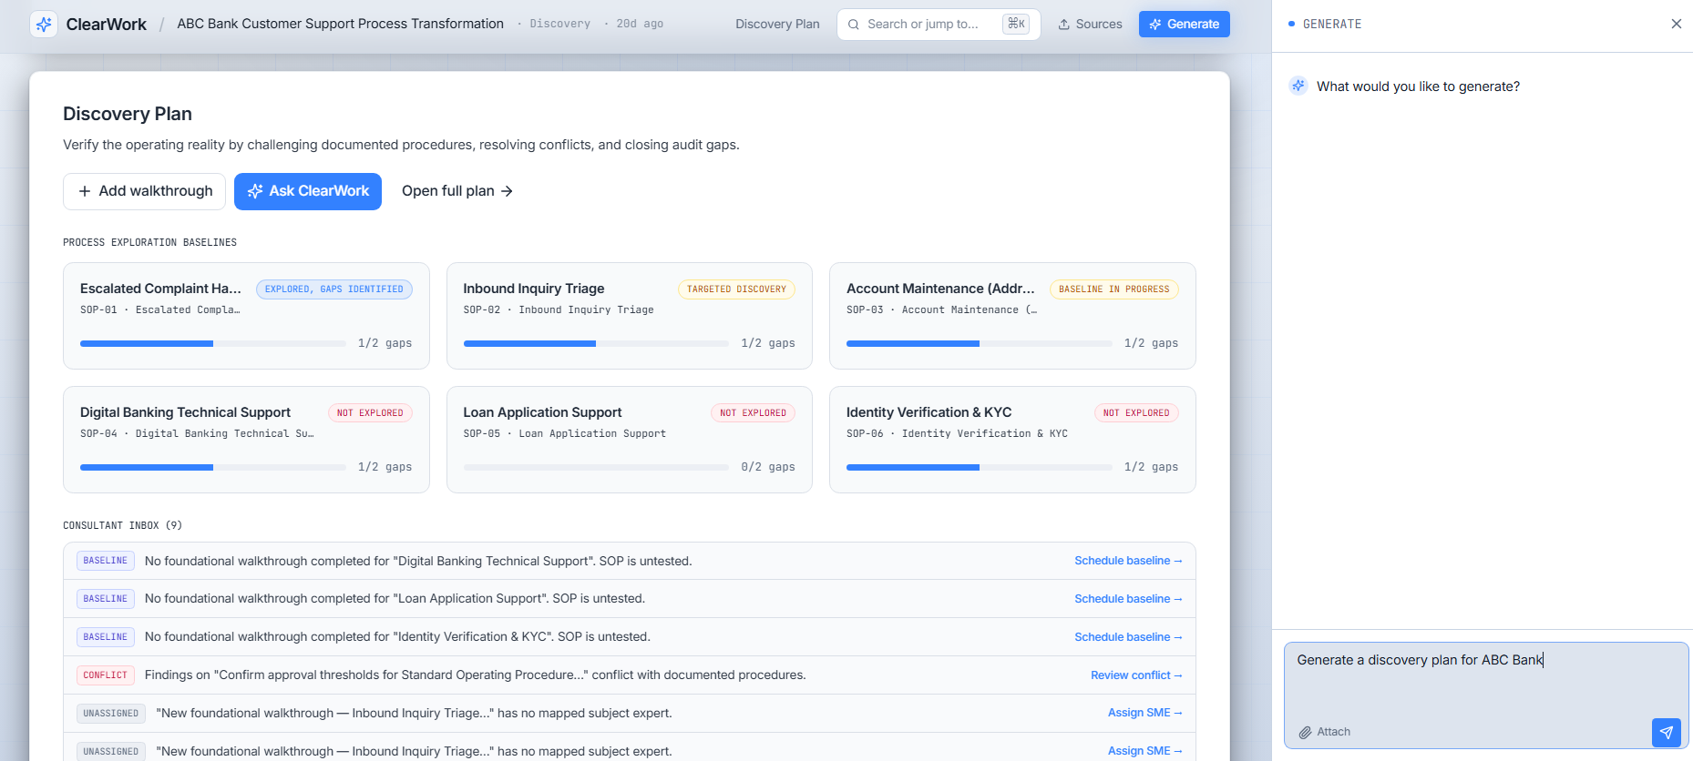This screenshot has width=1693, height=761.
Task: Click the Sources upload icon
Action: click(x=1063, y=25)
